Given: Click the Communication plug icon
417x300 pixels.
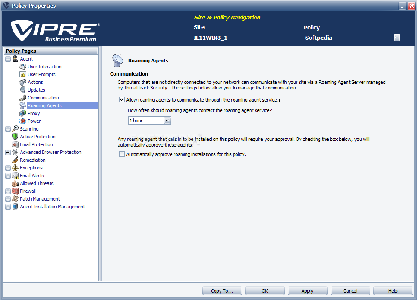Looking at the screenshot, I should point(23,98).
